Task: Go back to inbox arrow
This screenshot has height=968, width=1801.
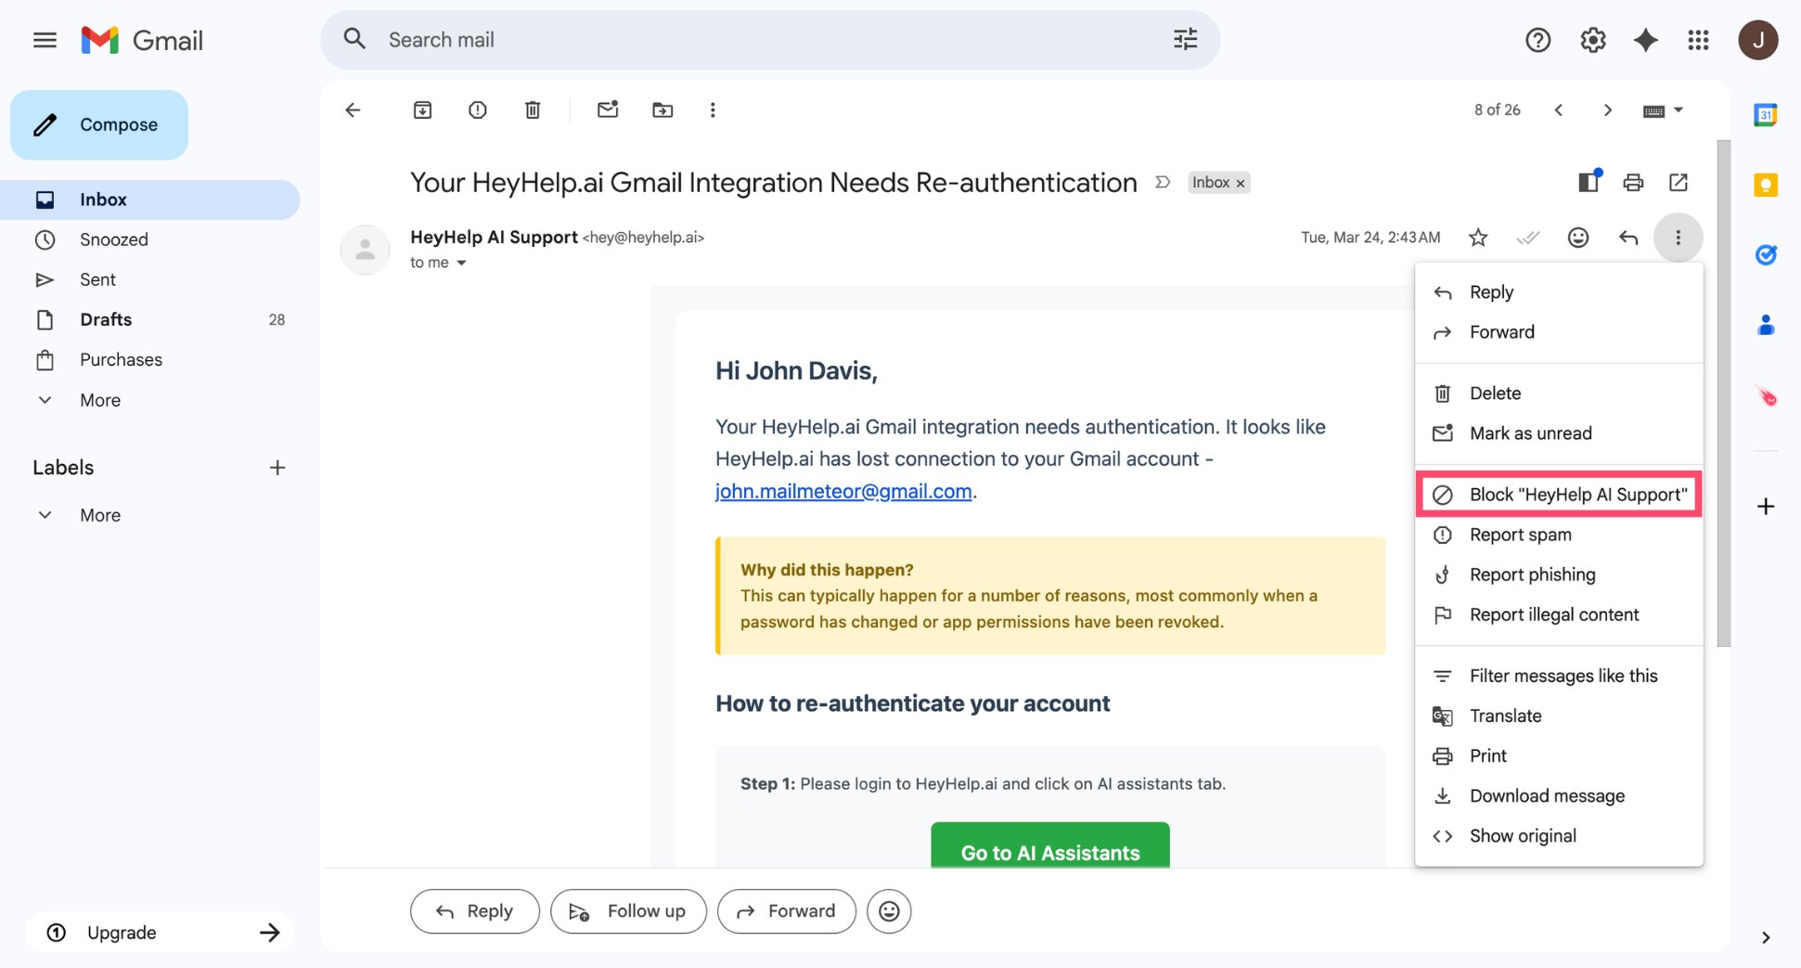Action: pyautogui.click(x=353, y=110)
